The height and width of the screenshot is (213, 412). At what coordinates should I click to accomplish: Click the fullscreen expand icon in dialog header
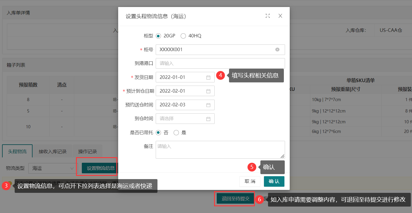point(267,16)
